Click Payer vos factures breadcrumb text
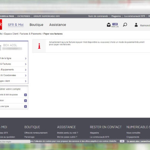The image size is (150, 150). pyautogui.click(x=53, y=34)
